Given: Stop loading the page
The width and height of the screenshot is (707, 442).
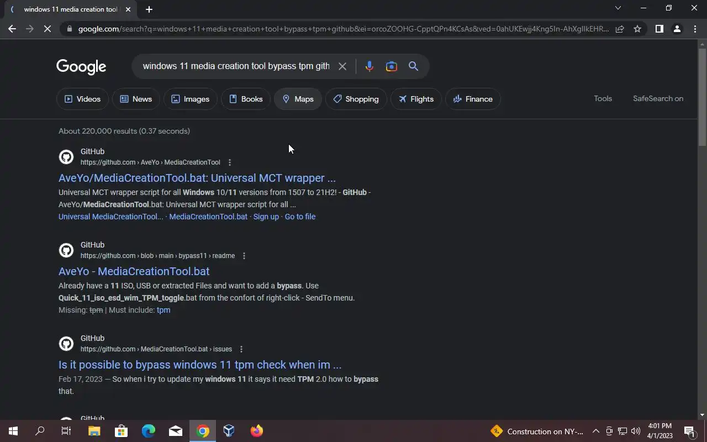Looking at the screenshot, I should (48, 29).
